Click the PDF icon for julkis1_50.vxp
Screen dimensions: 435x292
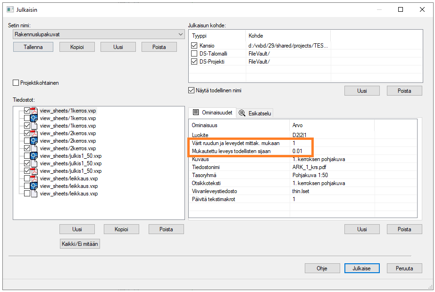[x=34, y=171]
